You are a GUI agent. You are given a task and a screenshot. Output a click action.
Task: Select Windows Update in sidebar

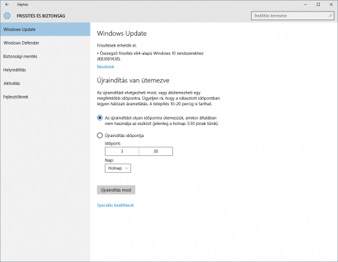coord(45,29)
